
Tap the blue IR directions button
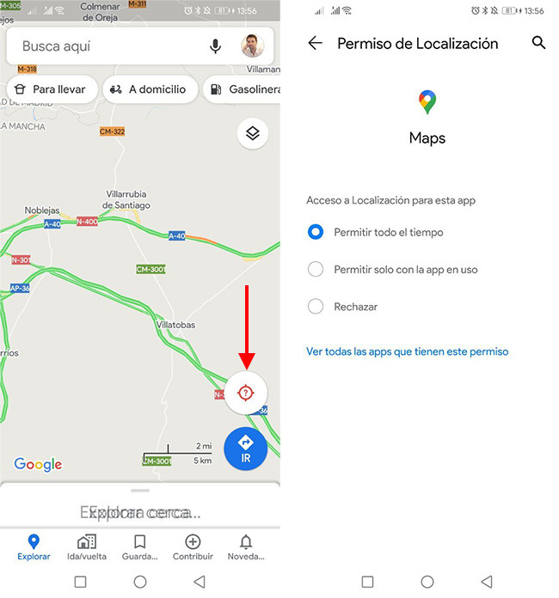(245, 448)
